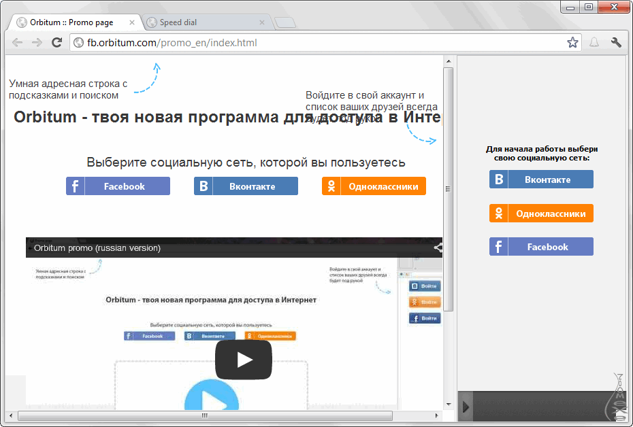This screenshot has width=633, height=427.
Task: Click the horizontal scrollbar left arrow
Action: pos(11,415)
